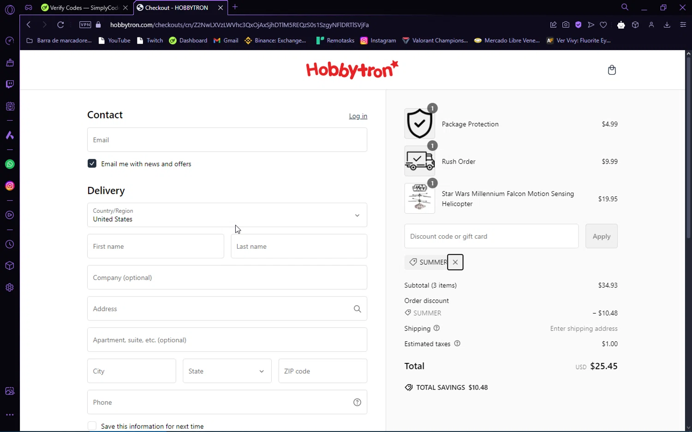Image resolution: width=692 pixels, height=432 pixels.
Task: Open Instagram bookmark in bookmarks bar
Action: coord(378,41)
